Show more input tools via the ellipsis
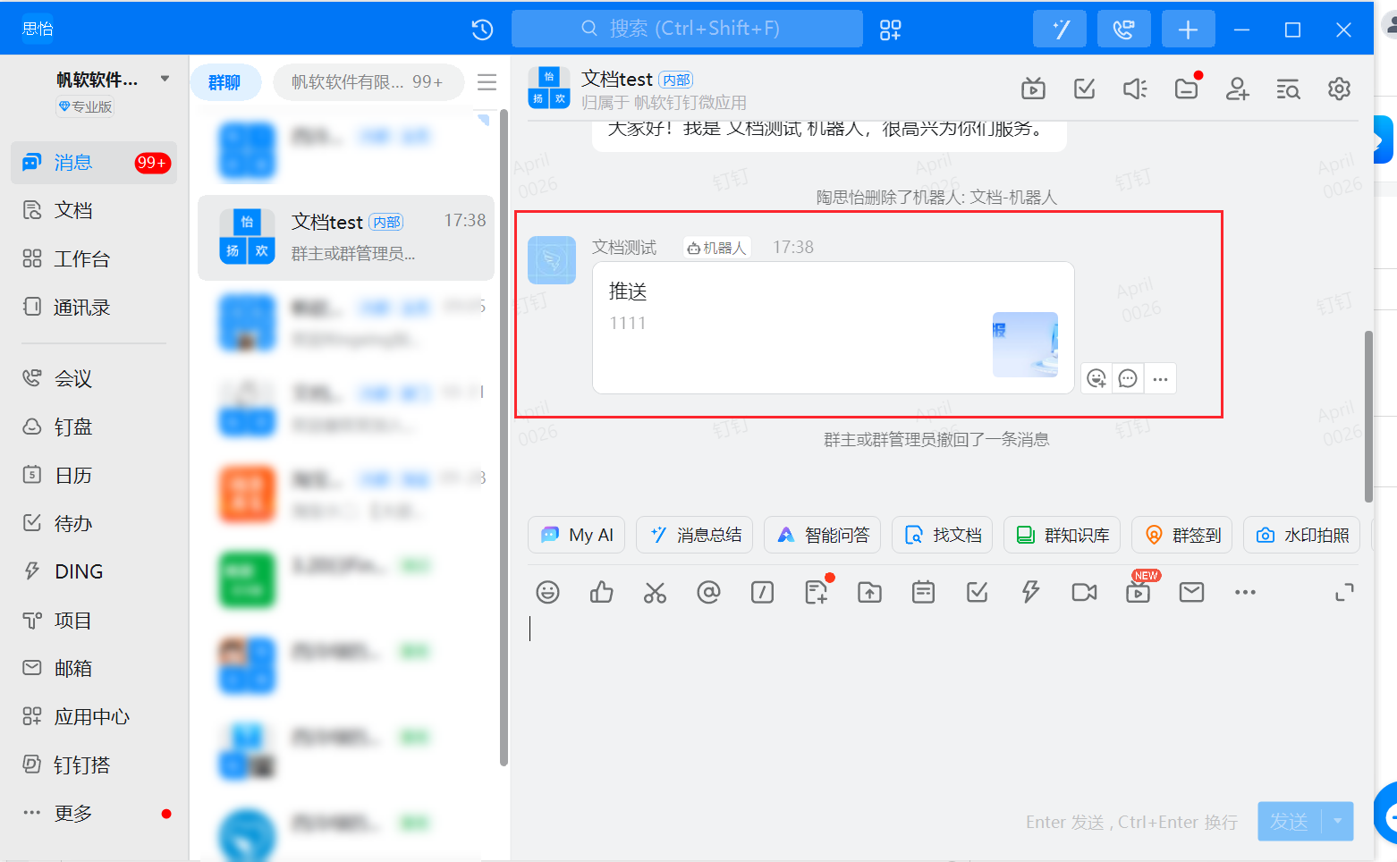The height and width of the screenshot is (862, 1397). 1245,592
